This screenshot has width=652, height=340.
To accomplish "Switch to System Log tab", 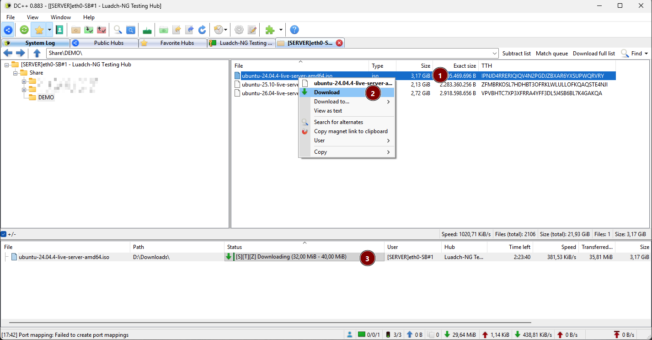I will pyautogui.click(x=36, y=43).
